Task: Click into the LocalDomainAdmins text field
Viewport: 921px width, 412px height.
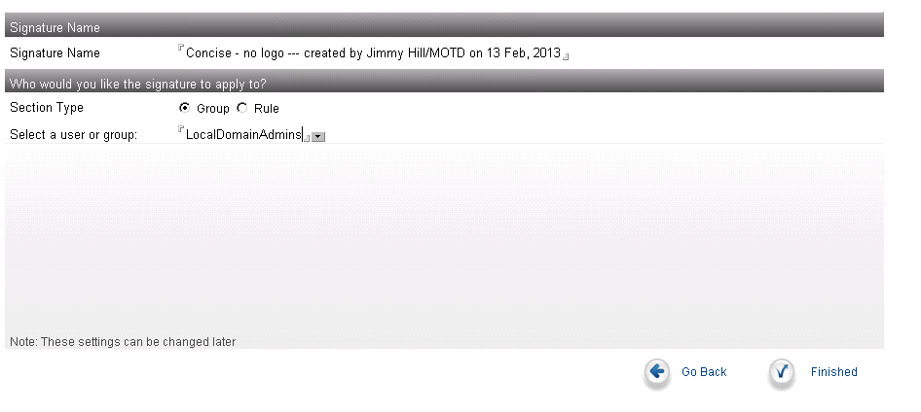Action: click(243, 134)
